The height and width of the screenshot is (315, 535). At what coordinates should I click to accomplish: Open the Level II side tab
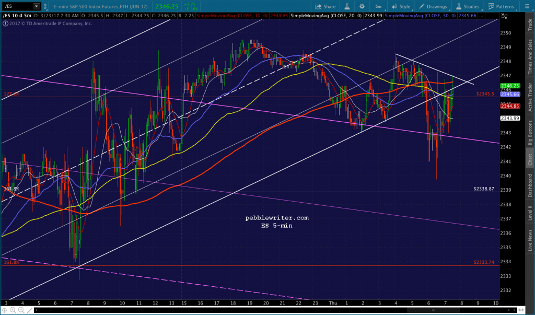[530, 213]
